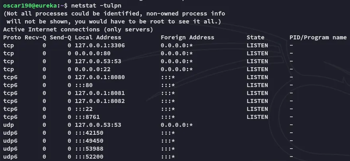
Task: Click the Foreign Address column header
Action: [x=187, y=37]
